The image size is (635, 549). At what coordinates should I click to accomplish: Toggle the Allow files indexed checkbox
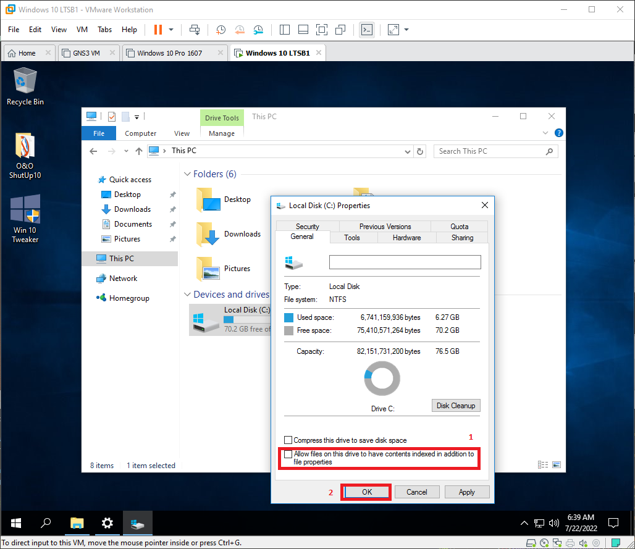[x=288, y=455]
